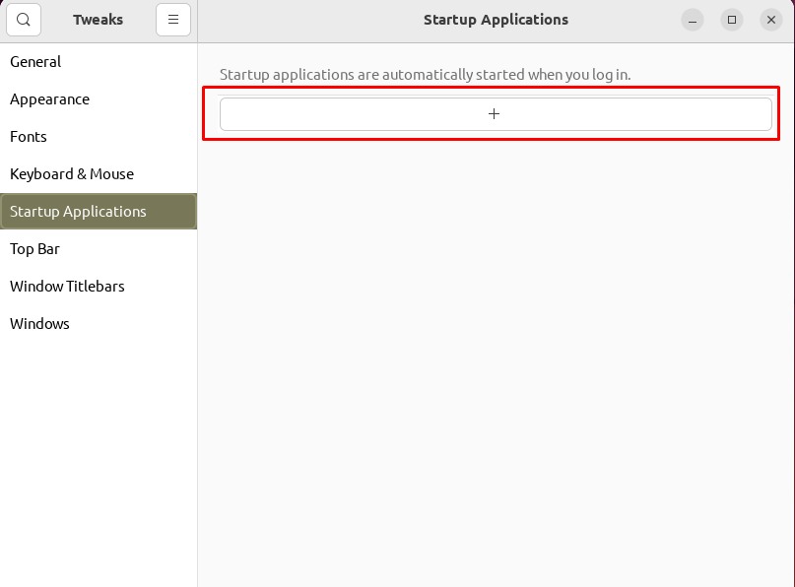Image resolution: width=795 pixels, height=587 pixels.
Task: Click the startup applications description text
Action: (425, 75)
